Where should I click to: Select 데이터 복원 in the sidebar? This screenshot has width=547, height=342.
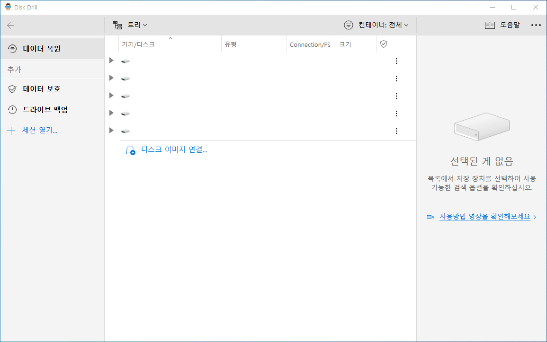pos(52,48)
